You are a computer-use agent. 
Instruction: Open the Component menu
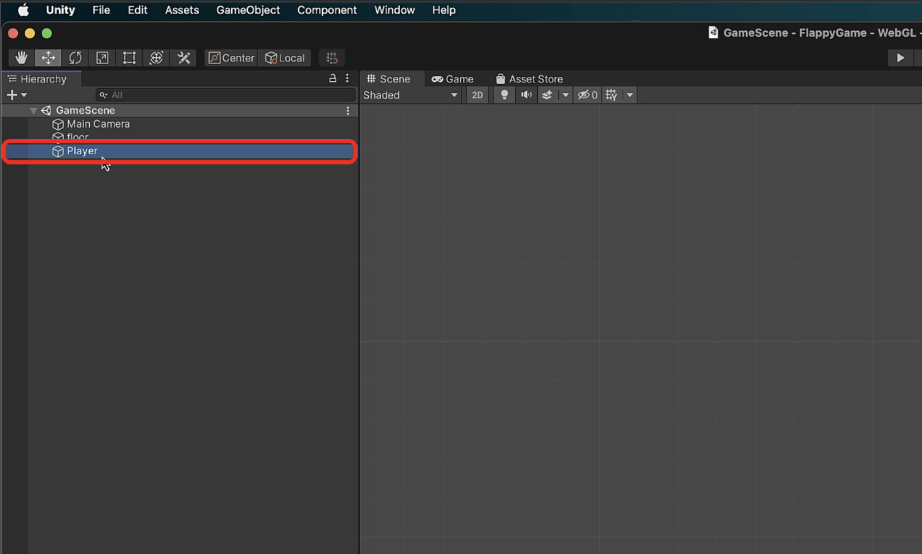[x=327, y=10]
